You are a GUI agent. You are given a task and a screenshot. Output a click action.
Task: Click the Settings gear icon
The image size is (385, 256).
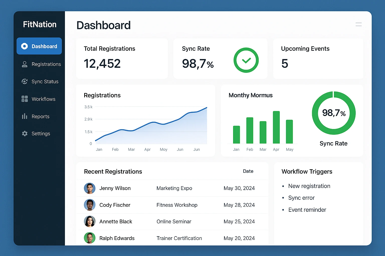[25, 133]
